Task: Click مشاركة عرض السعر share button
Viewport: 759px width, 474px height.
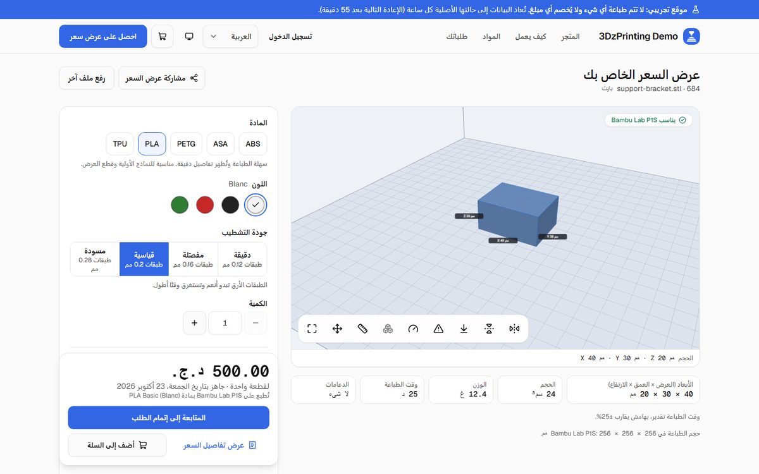Action: pyautogui.click(x=162, y=78)
